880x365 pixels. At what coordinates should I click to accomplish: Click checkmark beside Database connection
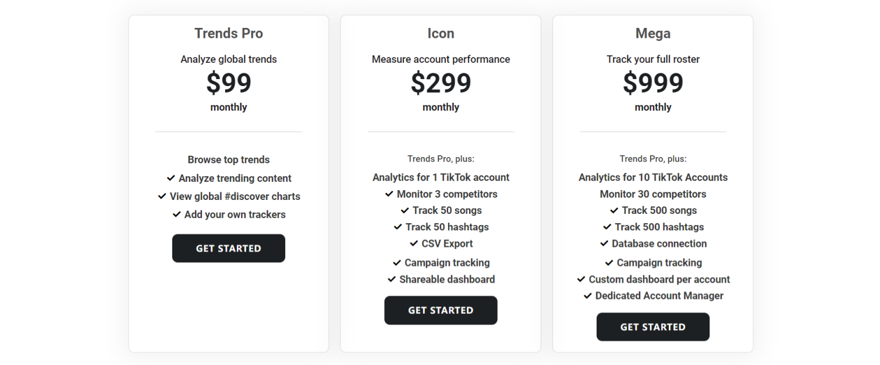click(604, 243)
